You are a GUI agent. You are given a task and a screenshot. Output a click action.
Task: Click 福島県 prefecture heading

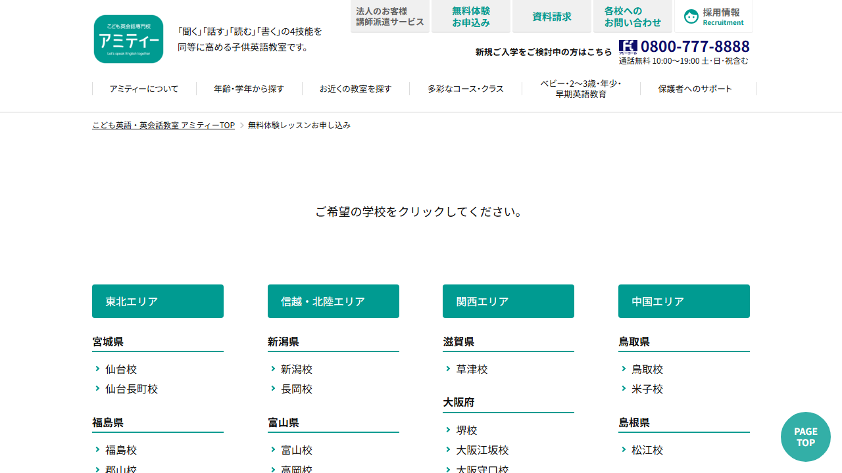[108, 422]
